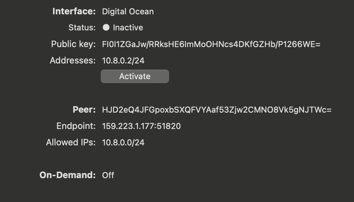Click the Peer label

click(84, 109)
